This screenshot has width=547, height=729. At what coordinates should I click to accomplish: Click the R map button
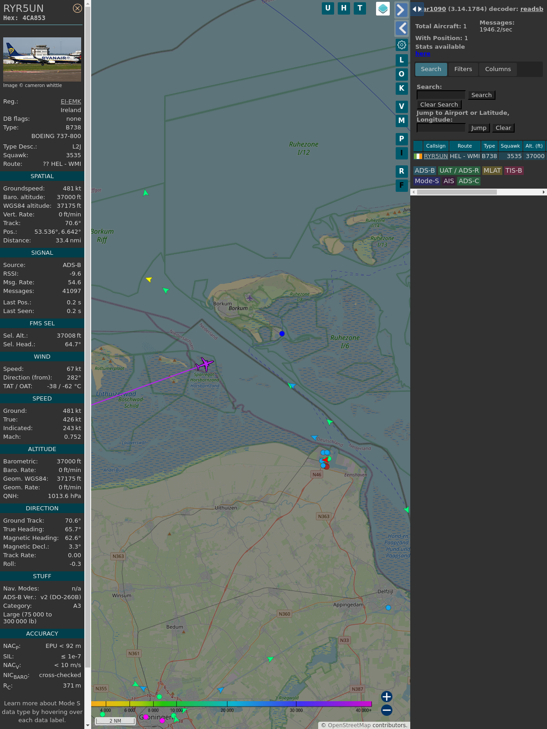tap(402, 171)
